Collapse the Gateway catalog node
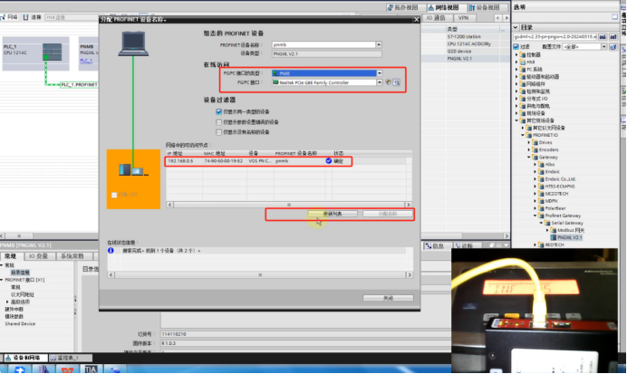The image size is (627, 374). [529, 157]
